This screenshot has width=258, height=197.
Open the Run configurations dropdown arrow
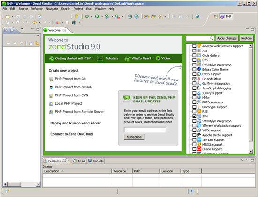pos(102,16)
